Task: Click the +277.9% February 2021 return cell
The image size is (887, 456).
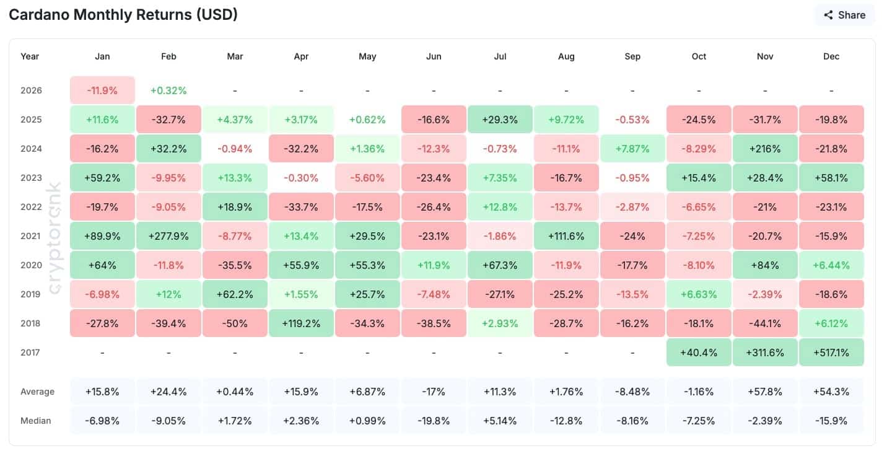Action: point(168,236)
